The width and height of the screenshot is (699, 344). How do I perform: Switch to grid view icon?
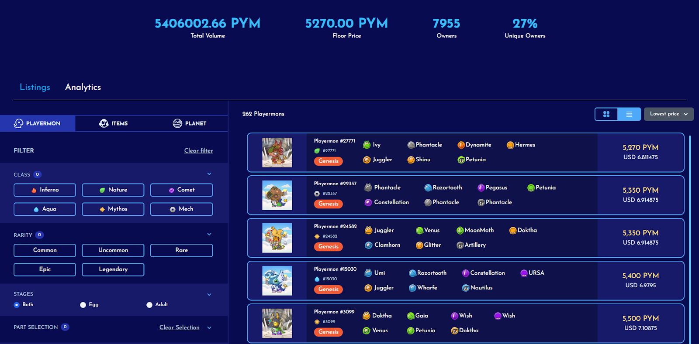(x=606, y=114)
